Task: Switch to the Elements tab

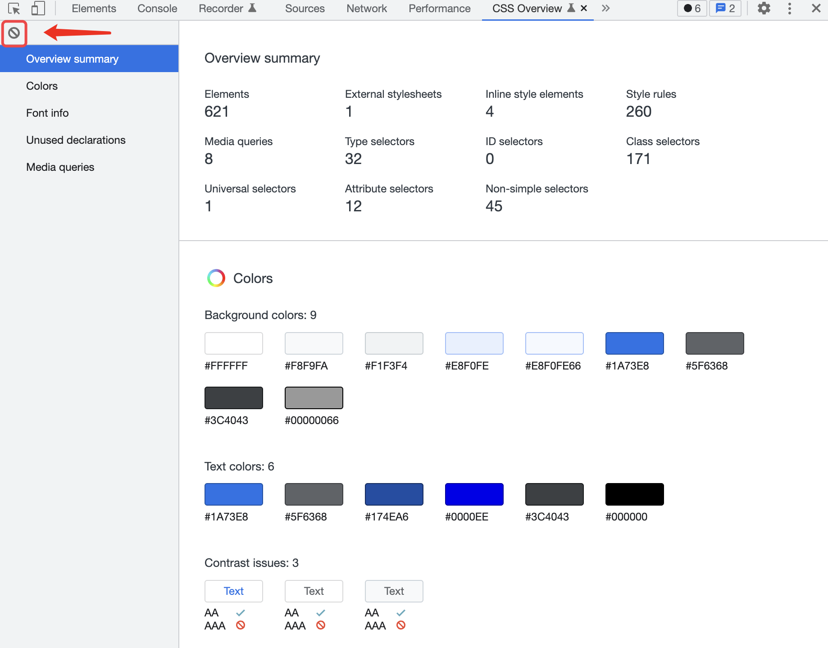Action: [x=94, y=9]
